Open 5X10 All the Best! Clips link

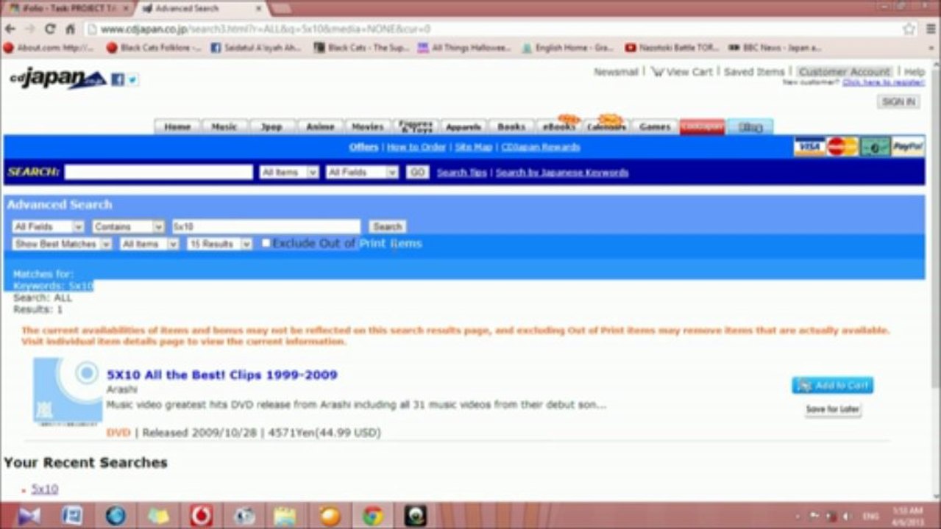pyautogui.click(x=222, y=375)
